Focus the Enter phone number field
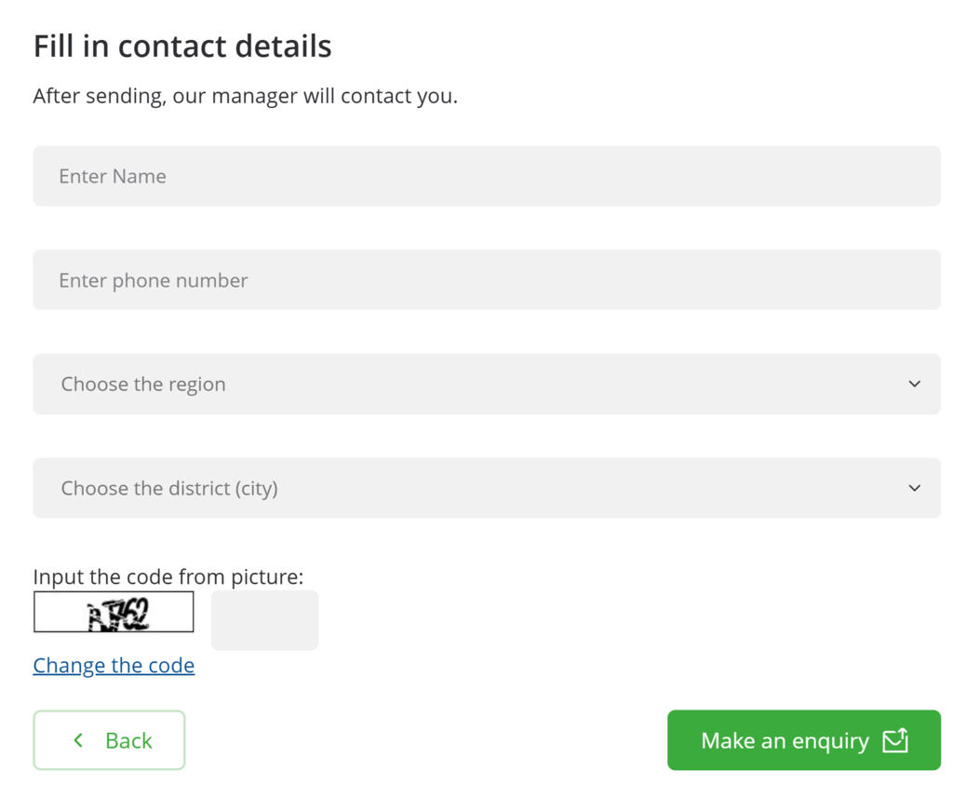This screenshot has height=812, width=953. pos(486,280)
